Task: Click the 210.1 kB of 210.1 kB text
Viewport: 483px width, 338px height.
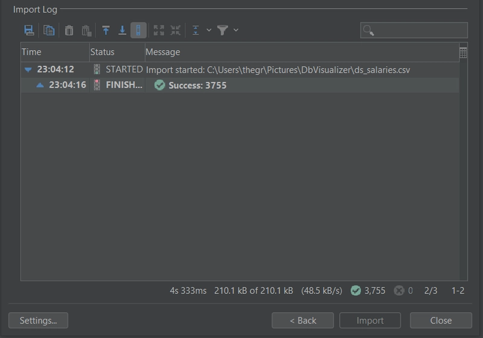Action: coord(254,290)
